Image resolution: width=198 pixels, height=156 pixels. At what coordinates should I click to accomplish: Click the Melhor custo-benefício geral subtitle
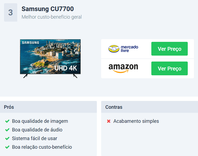coord(52,17)
